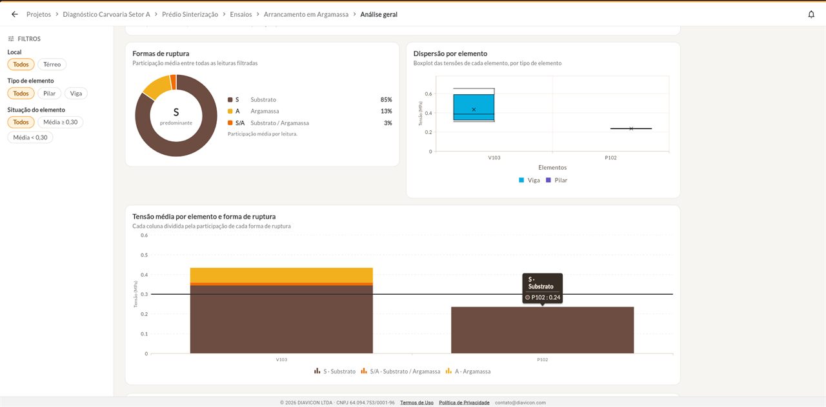
Task: Click the back arrow icon
Action: click(x=15, y=14)
